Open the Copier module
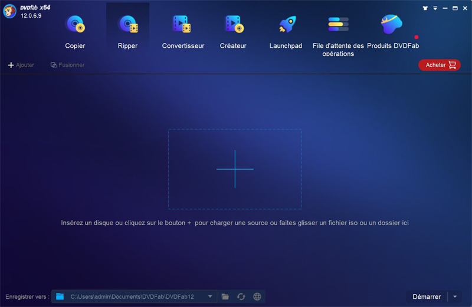This screenshot has height=307, width=472. [76, 32]
